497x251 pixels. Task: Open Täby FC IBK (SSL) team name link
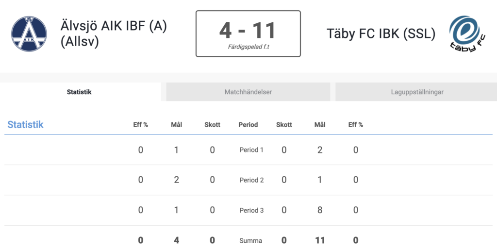381,33
